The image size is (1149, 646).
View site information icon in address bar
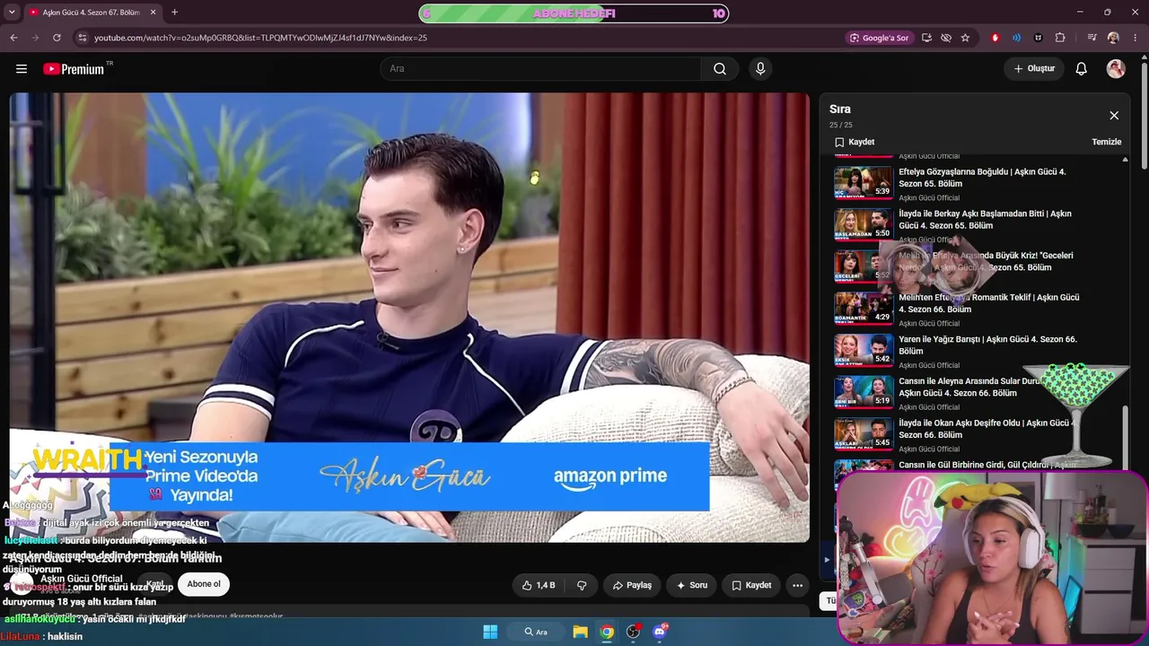click(x=82, y=38)
